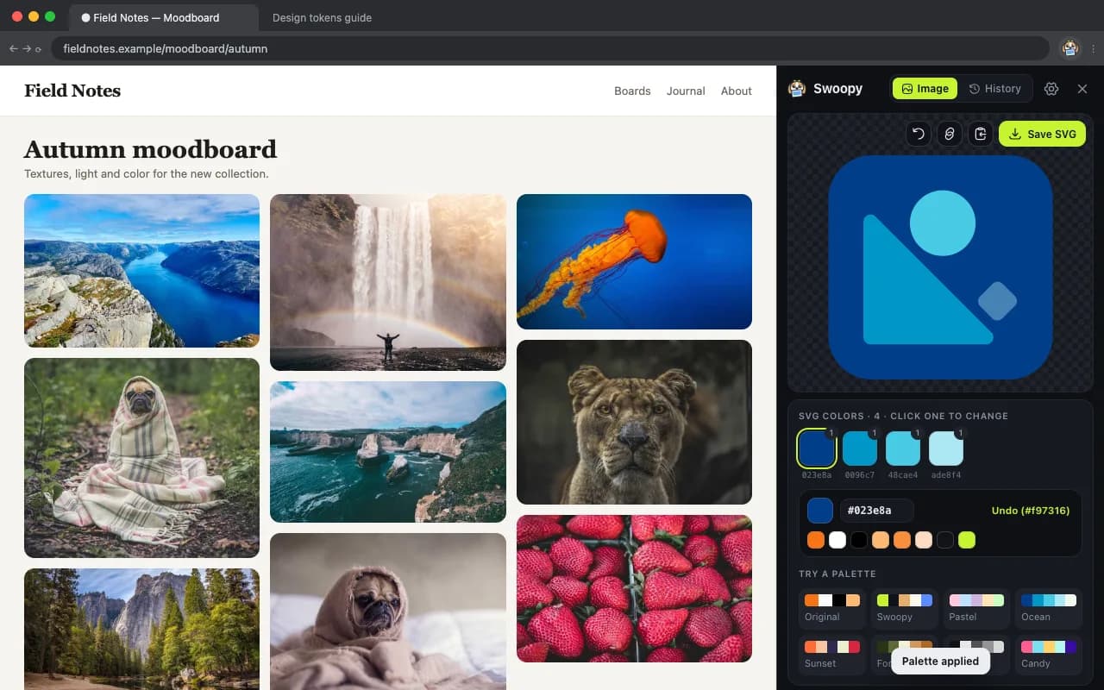
Task: Apply the Original palette
Action: [x=832, y=608]
